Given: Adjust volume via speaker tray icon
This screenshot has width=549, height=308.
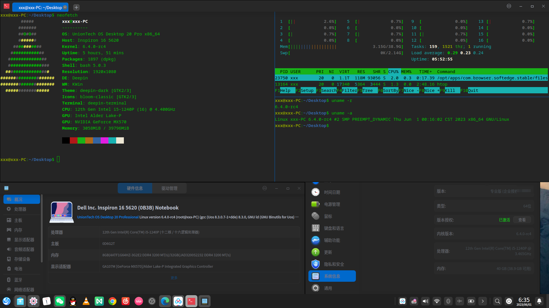Looking at the screenshot, I should [425, 301].
